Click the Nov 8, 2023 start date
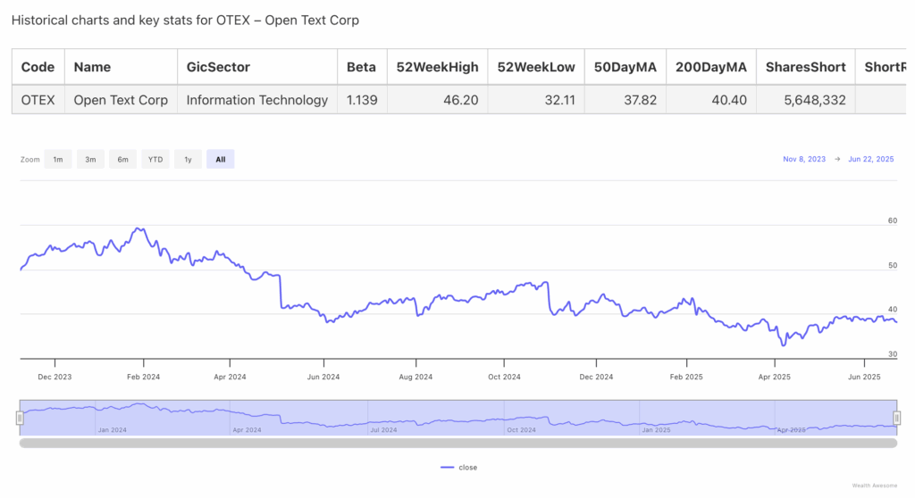 point(804,159)
